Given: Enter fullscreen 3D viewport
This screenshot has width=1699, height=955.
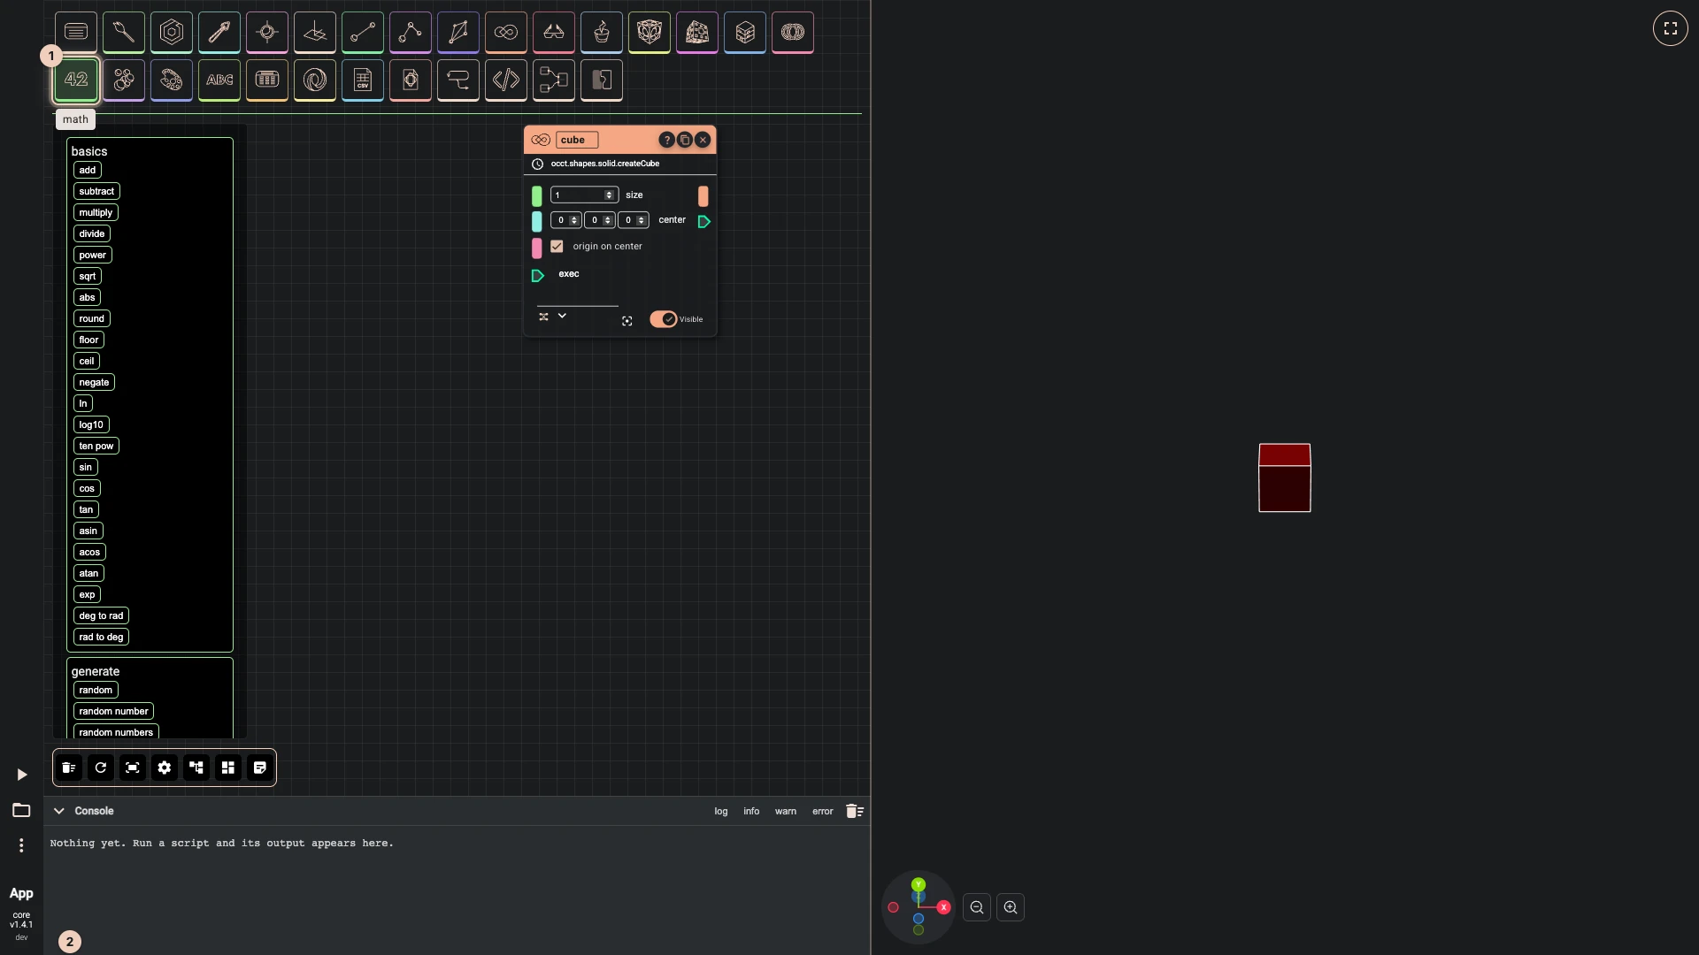Looking at the screenshot, I should (1671, 28).
